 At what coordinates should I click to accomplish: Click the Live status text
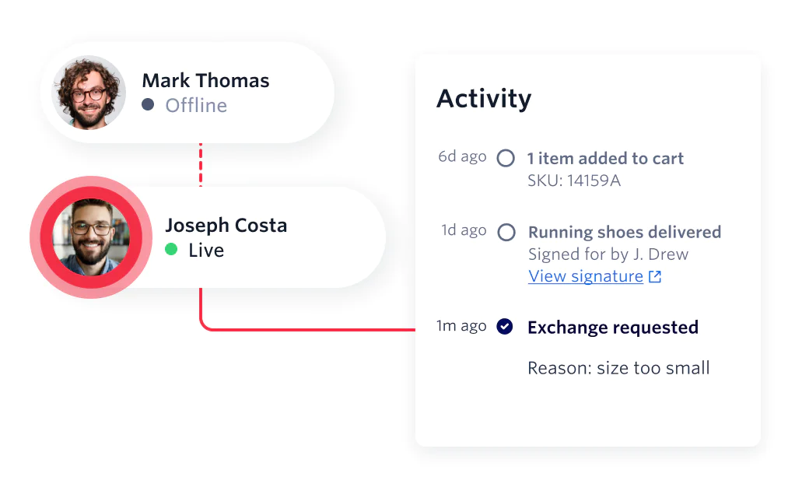[206, 251]
